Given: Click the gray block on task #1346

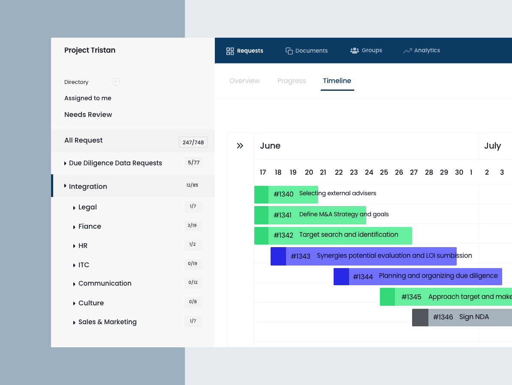Looking at the screenshot, I should [x=420, y=317].
